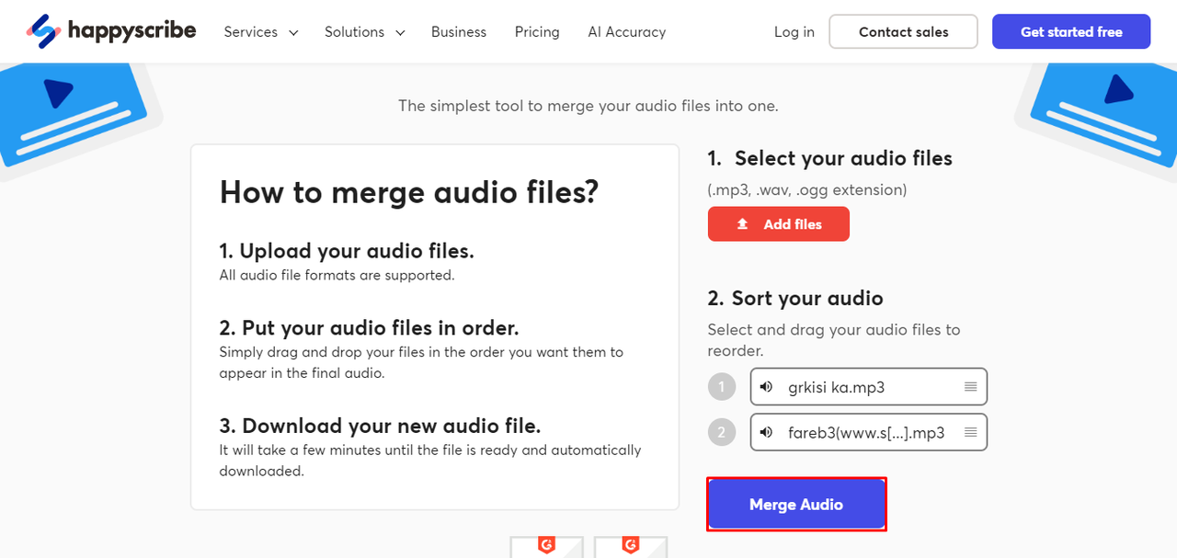Image resolution: width=1177 pixels, height=558 pixels.
Task: Click the Log in link
Action: pyautogui.click(x=794, y=31)
